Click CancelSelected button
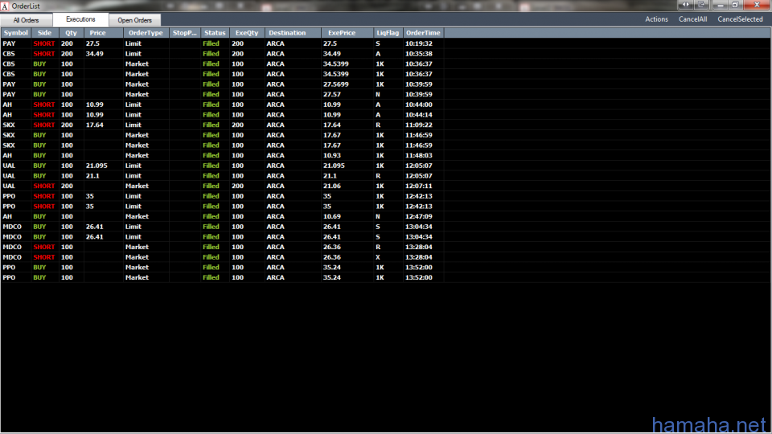Image resolution: width=772 pixels, height=434 pixels. point(740,19)
